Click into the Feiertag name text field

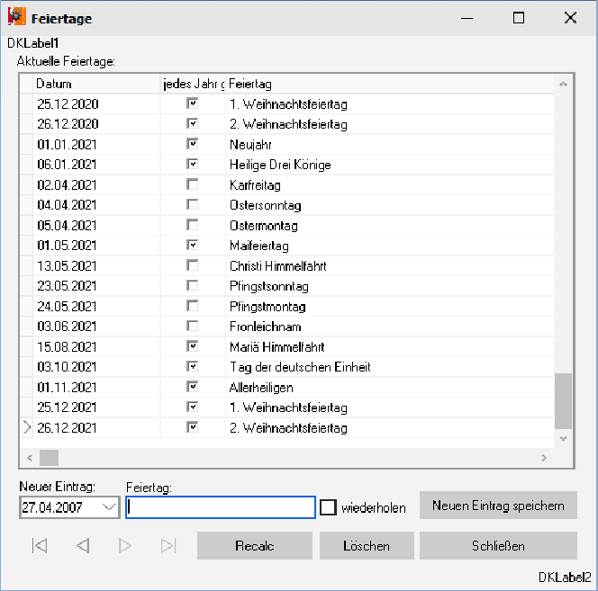tap(221, 507)
